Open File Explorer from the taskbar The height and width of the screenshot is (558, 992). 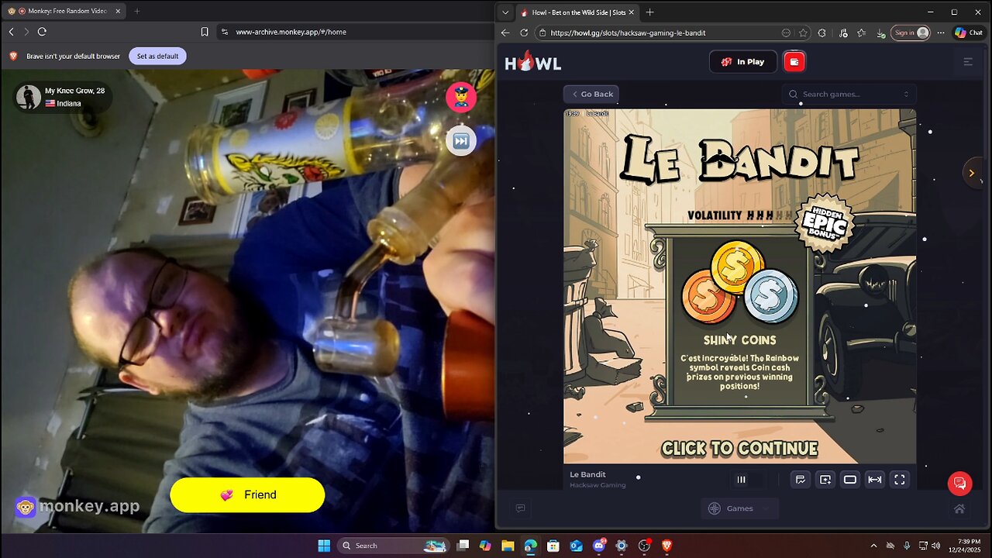pyautogui.click(x=508, y=546)
